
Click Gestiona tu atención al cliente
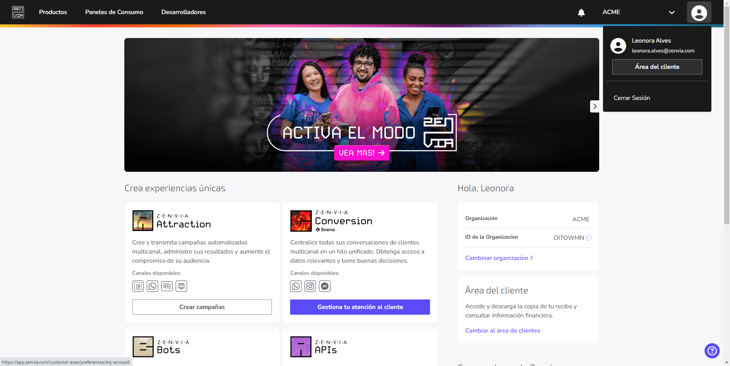point(360,307)
